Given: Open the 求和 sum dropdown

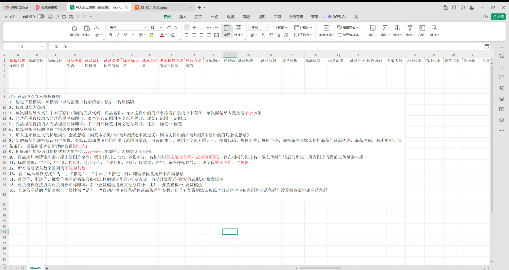Looking at the screenshot, I should point(385,35).
